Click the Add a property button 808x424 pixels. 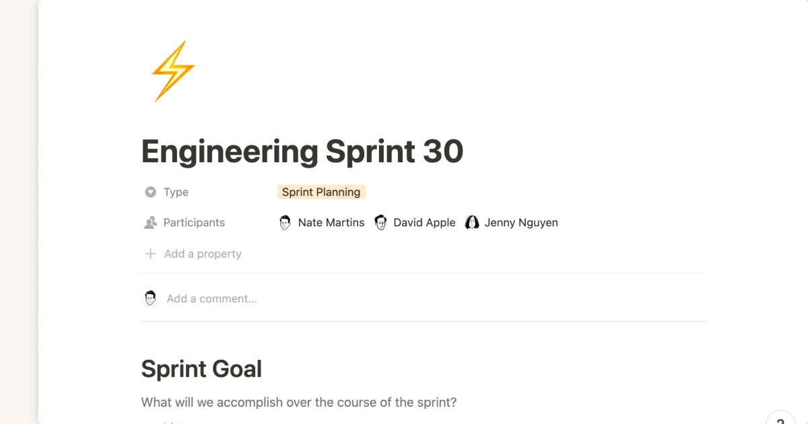tap(203, 254)
